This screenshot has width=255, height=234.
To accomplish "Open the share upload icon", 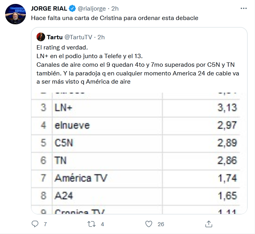I will coord(209,224).
